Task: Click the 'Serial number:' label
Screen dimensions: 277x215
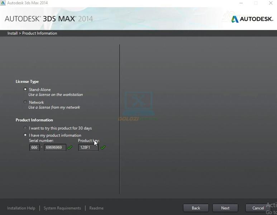Action: pyautogui.click(x=41, y=140)
